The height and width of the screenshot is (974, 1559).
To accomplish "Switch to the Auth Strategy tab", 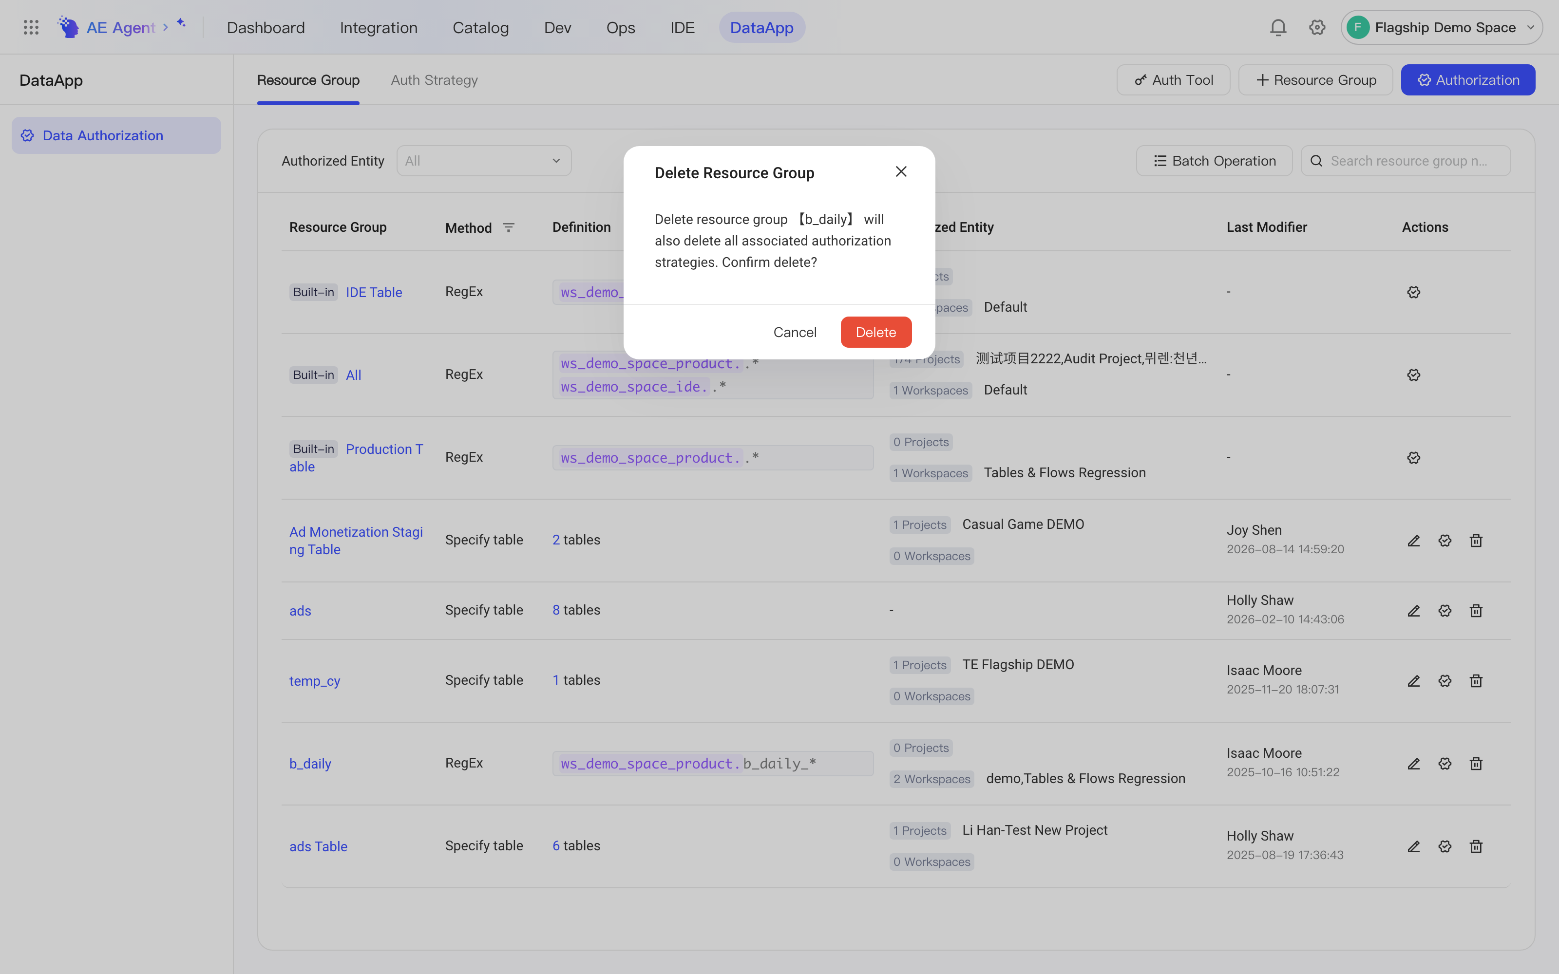I will coord(434,80).
